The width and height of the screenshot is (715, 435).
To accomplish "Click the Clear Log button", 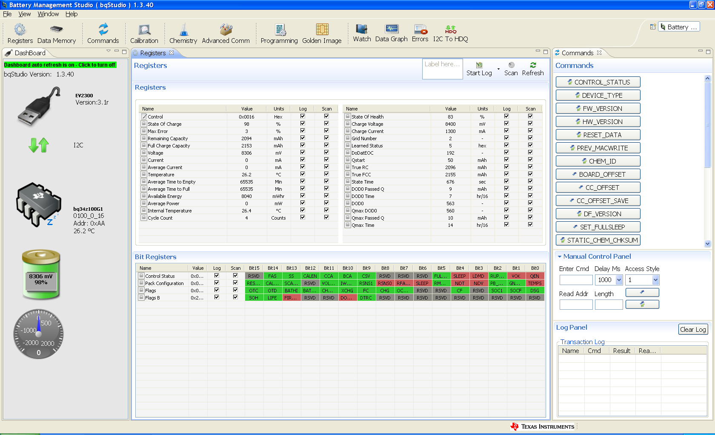I will [693, 330].
